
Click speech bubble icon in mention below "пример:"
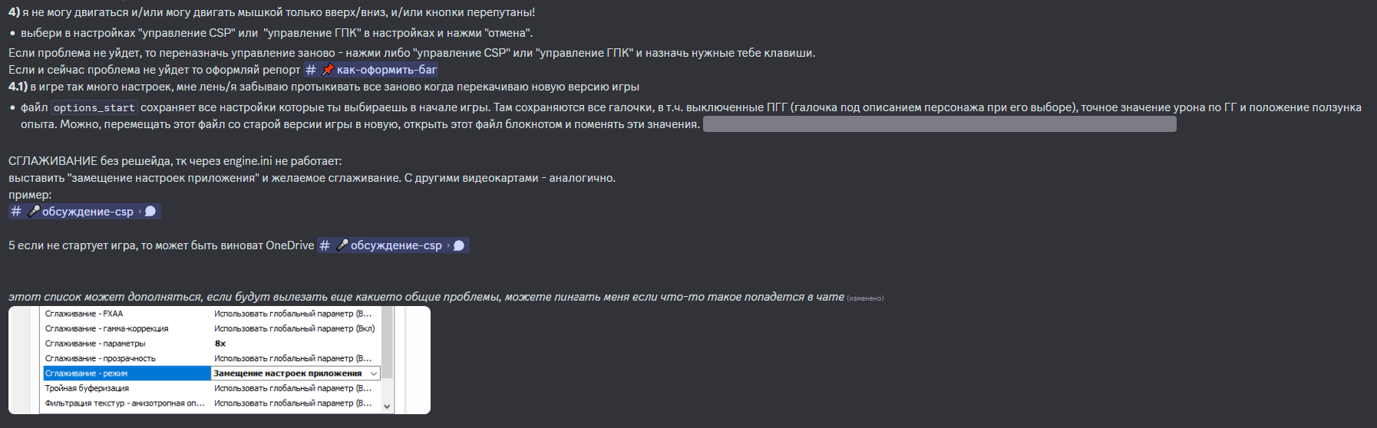pyautogui.click(x=150, y=212)
